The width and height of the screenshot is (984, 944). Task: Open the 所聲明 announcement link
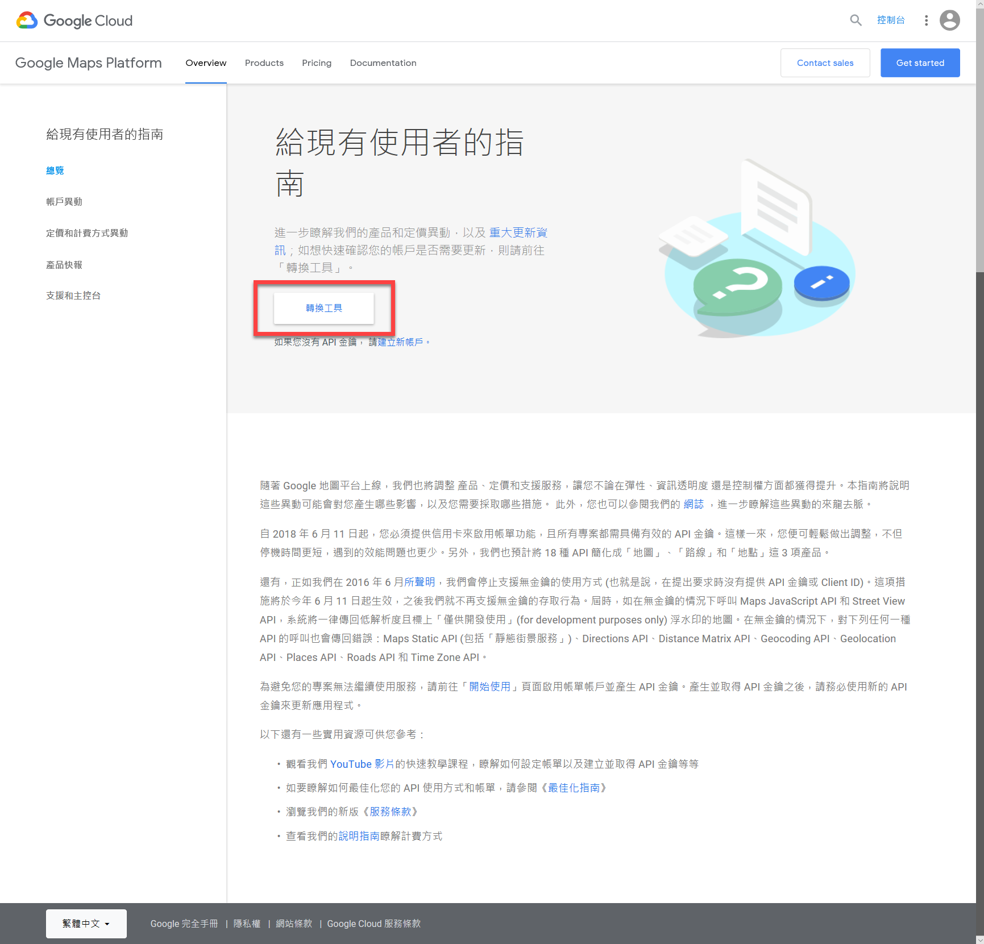pyautogui.click(x=420, y=582)
